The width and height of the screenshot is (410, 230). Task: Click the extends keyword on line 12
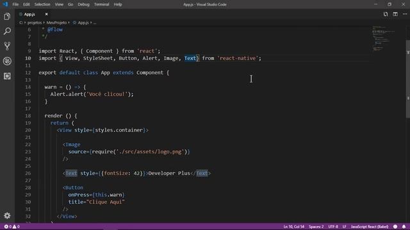(123, 72)
